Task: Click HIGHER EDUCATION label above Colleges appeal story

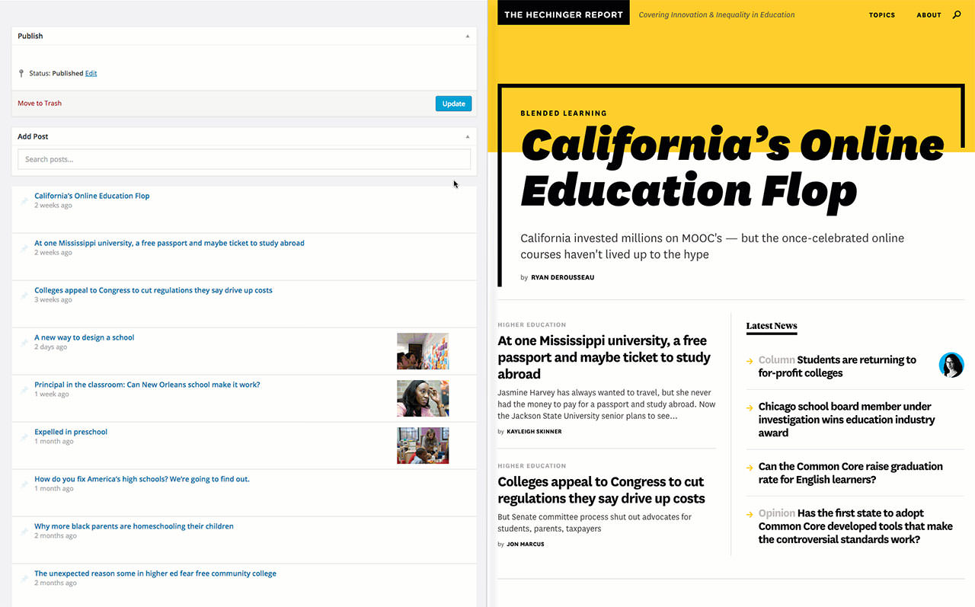Action: click(x=532, y=466)
